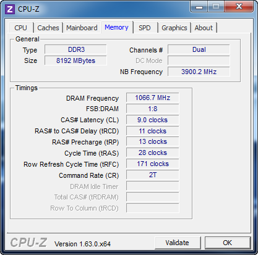
Task: Click the Channels Dual value field
Action: click(199, 49)
